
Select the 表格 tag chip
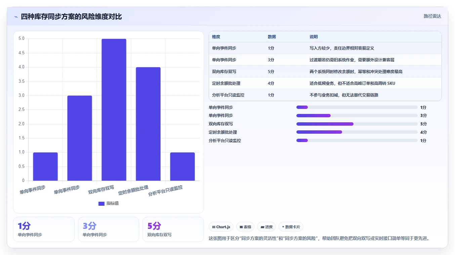[x=245, y=227]
